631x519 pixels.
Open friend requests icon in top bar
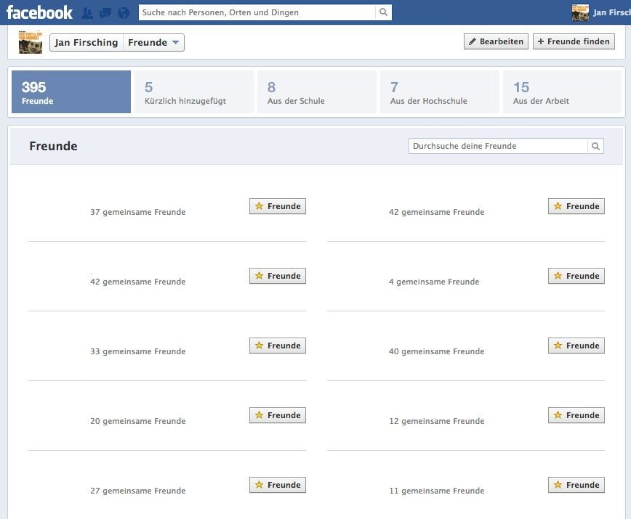point(87,13)
